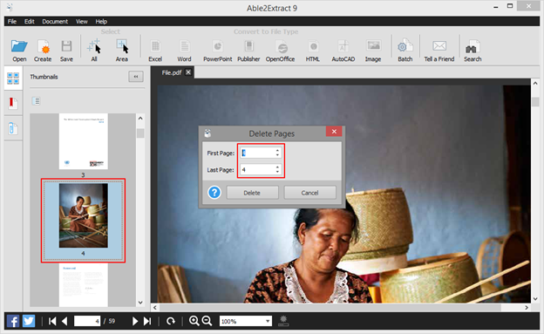This screenshot has width=544, height=334.
Task: Click the settings icon beside zoom box
Action: pyautogui.click(x=283, y=321)
